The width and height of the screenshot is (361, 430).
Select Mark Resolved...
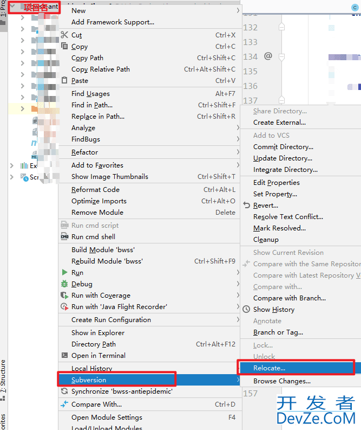pos(300,228)
